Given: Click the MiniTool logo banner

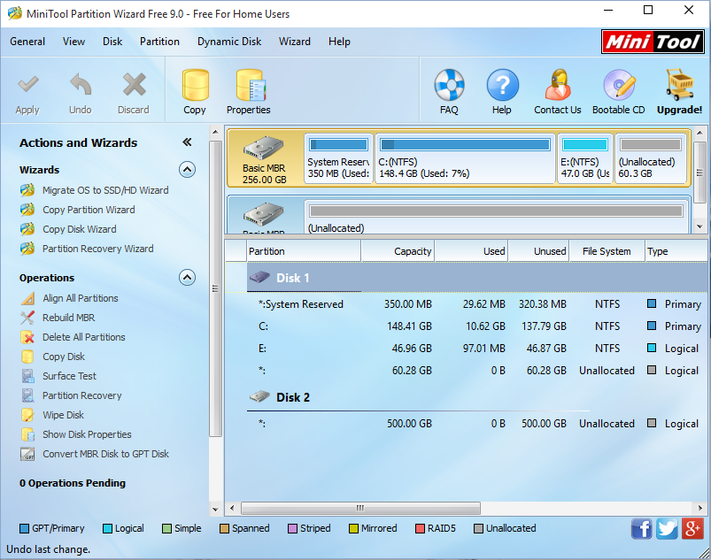Looking at the screenshot, I should 653,42.
